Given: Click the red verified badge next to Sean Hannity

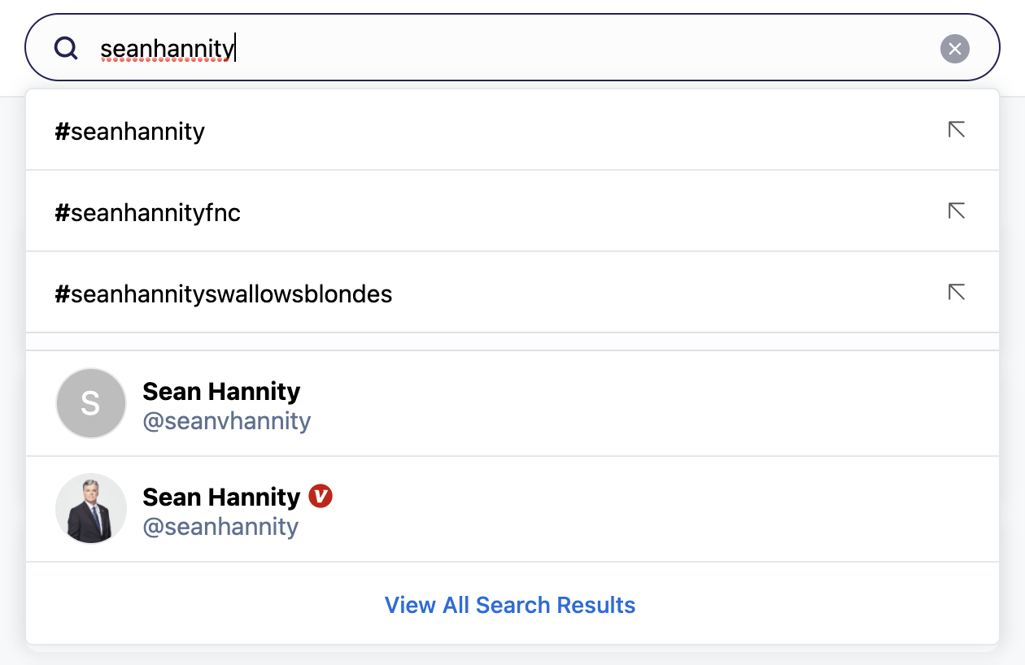Looking at the screenshot, I should [321, 496].
